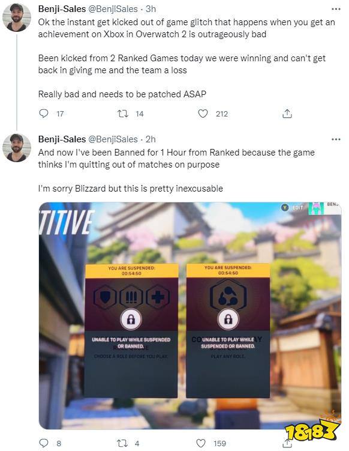The height and width of the screenshot is (451, 349).
Task: Open the 2h timestamp of second tweet
Action: [151, 139]
